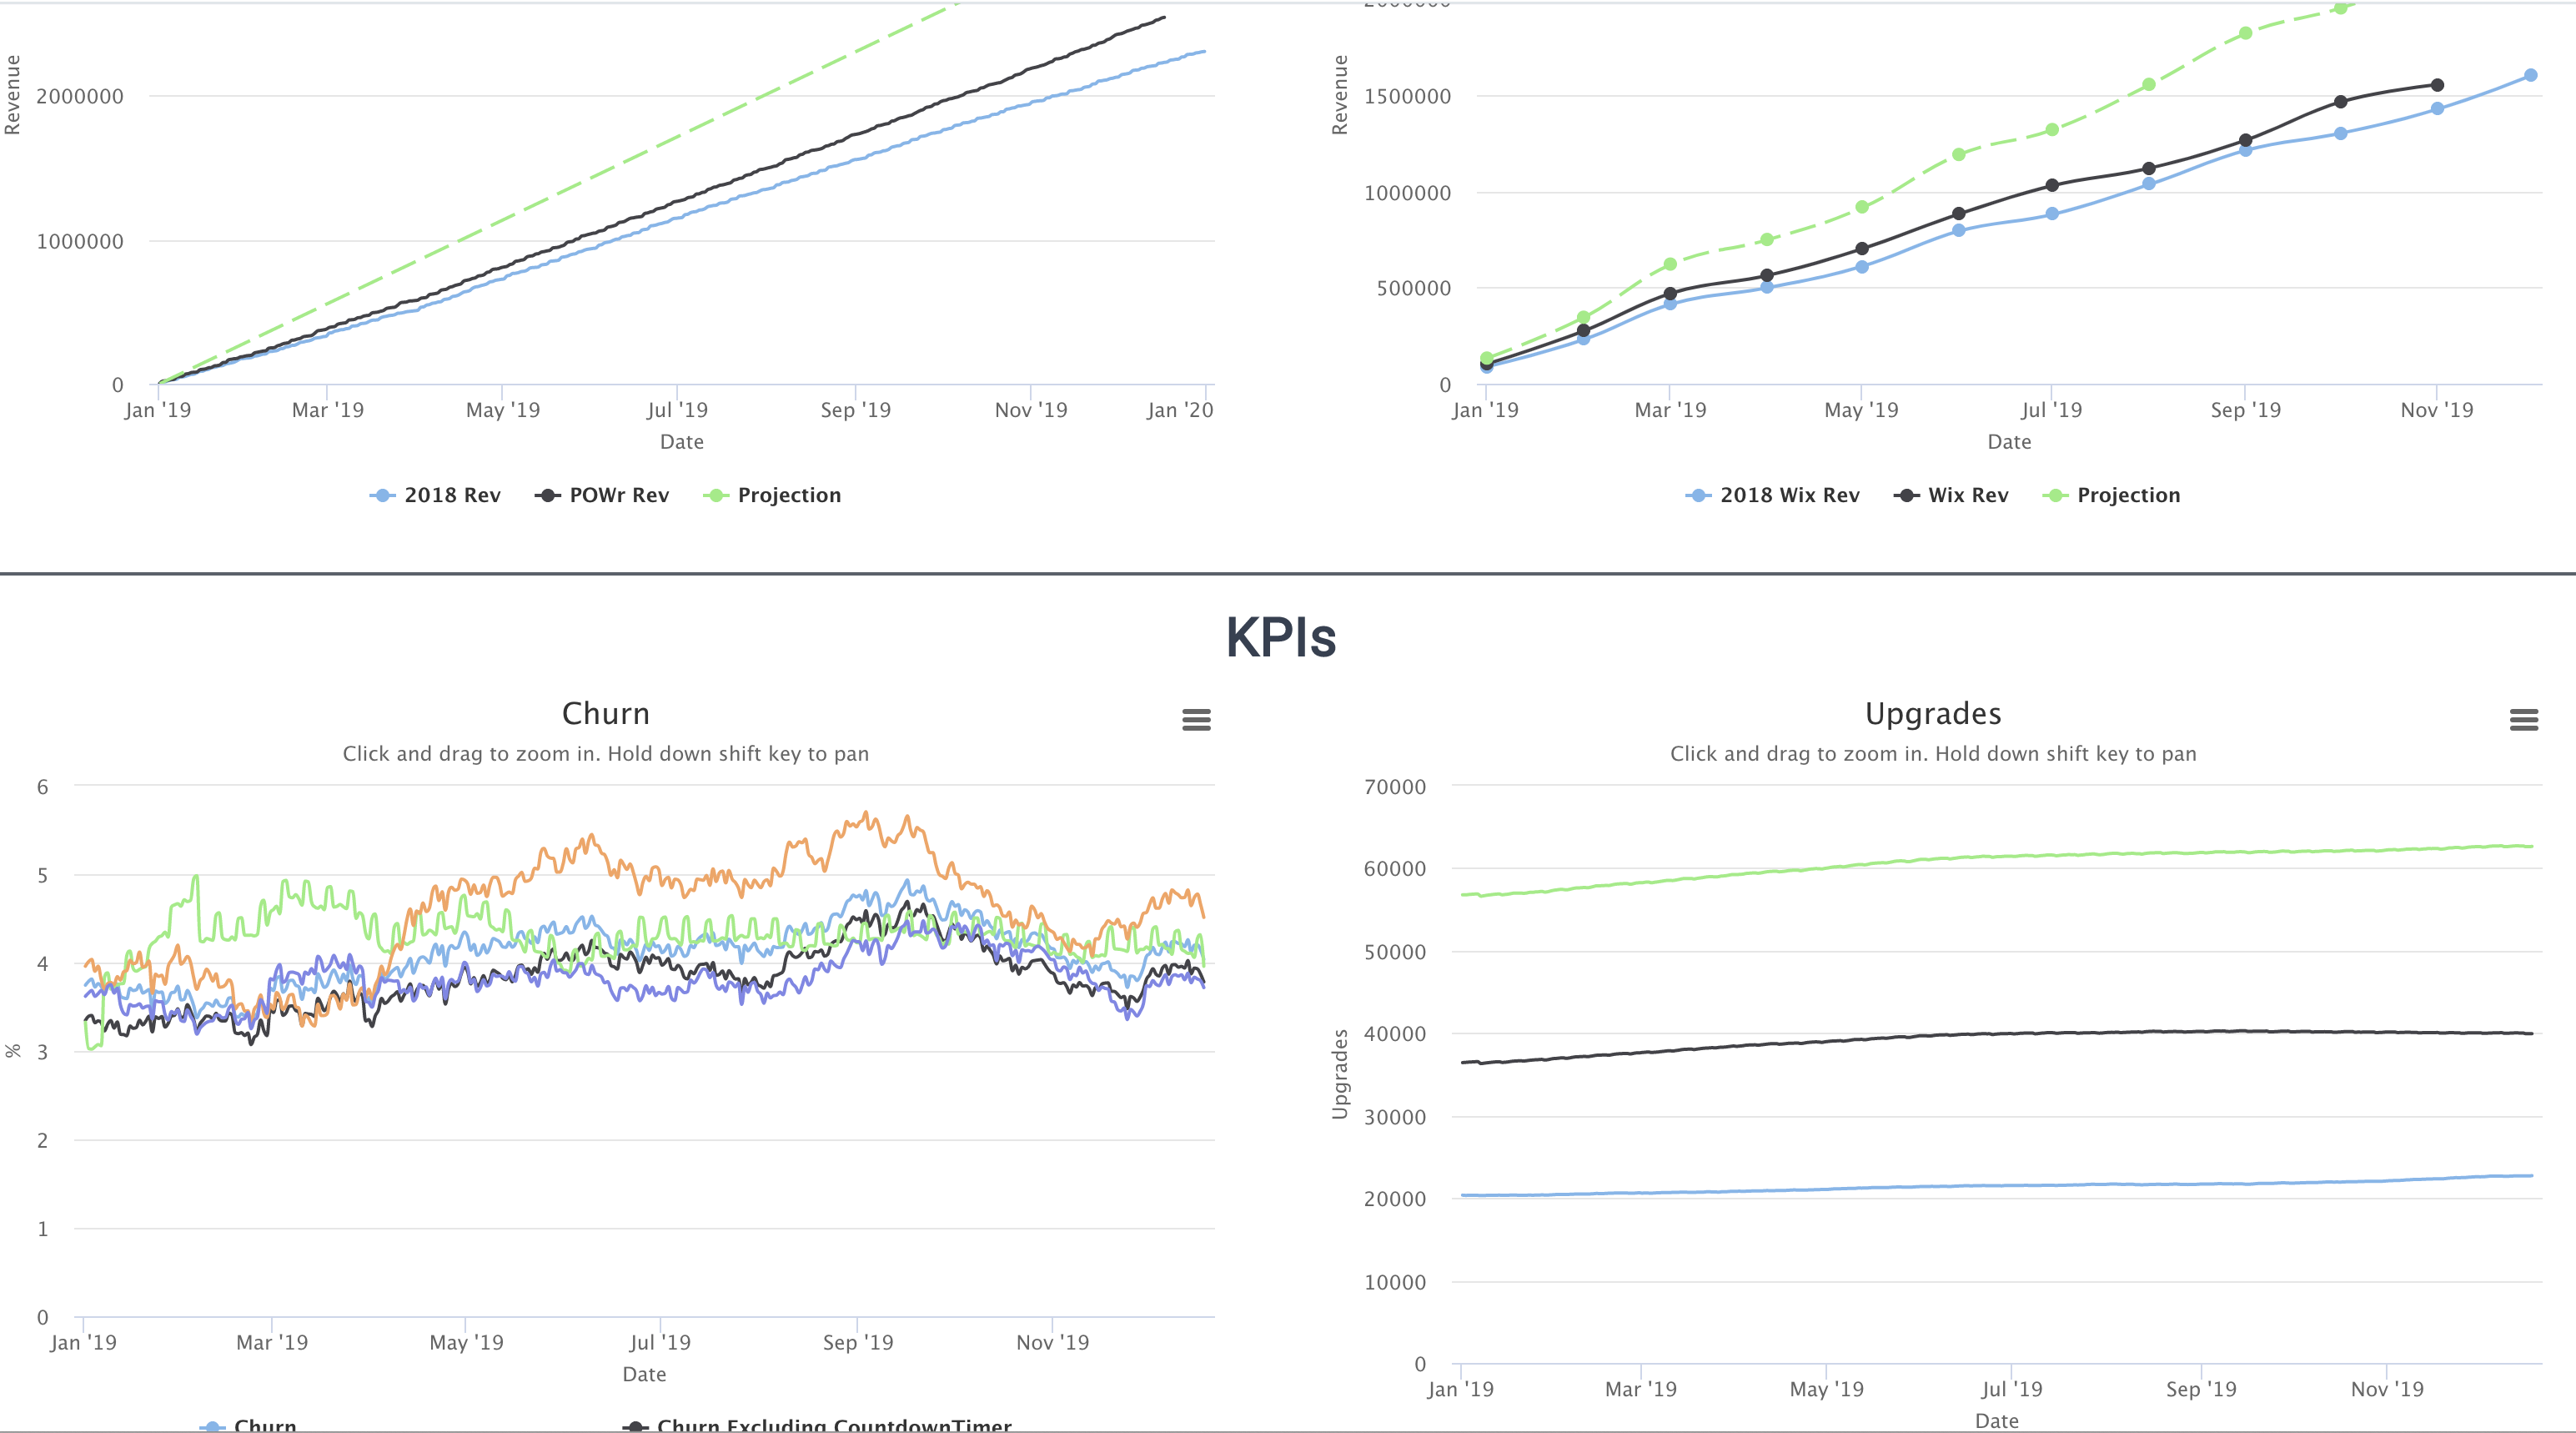
Task: Click the Jul '19 label on the Churn axis
Action: click(660, 1342)
